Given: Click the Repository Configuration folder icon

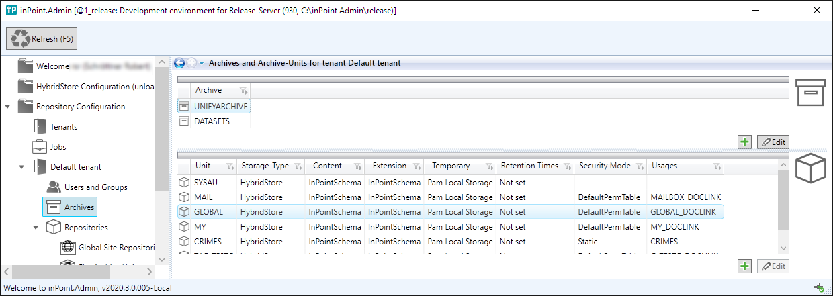Looking at the screenshot, I should click(26, 106).
